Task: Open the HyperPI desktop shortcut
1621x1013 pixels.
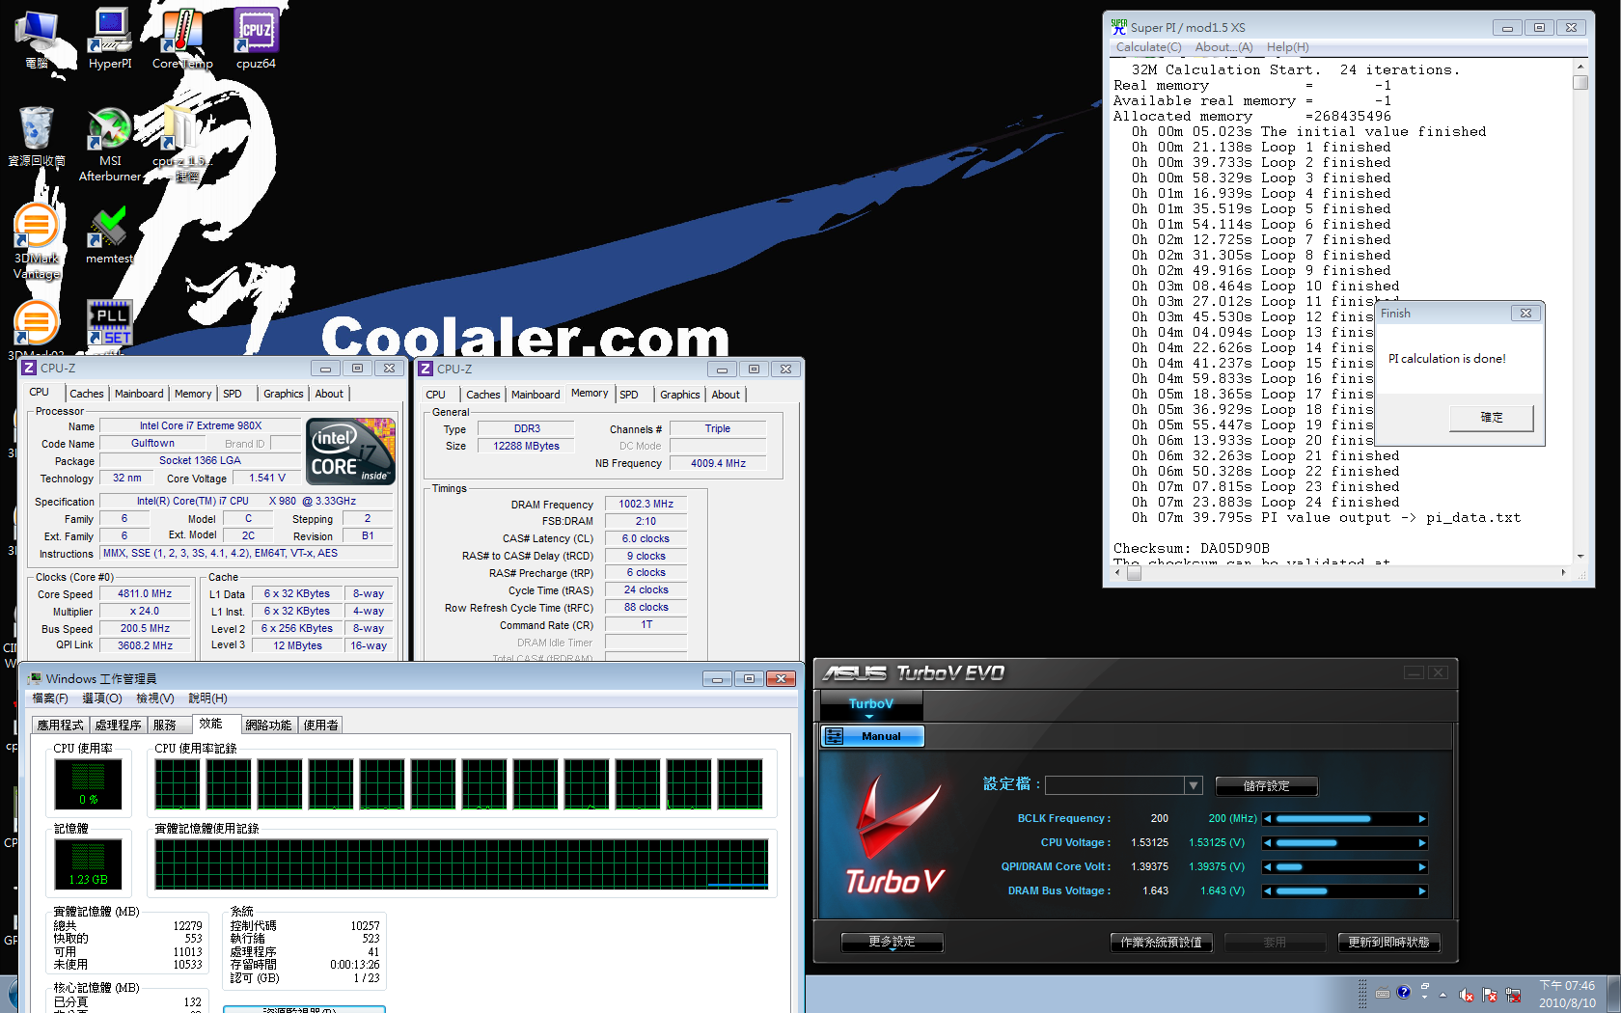Action: (x=110, y=39)
